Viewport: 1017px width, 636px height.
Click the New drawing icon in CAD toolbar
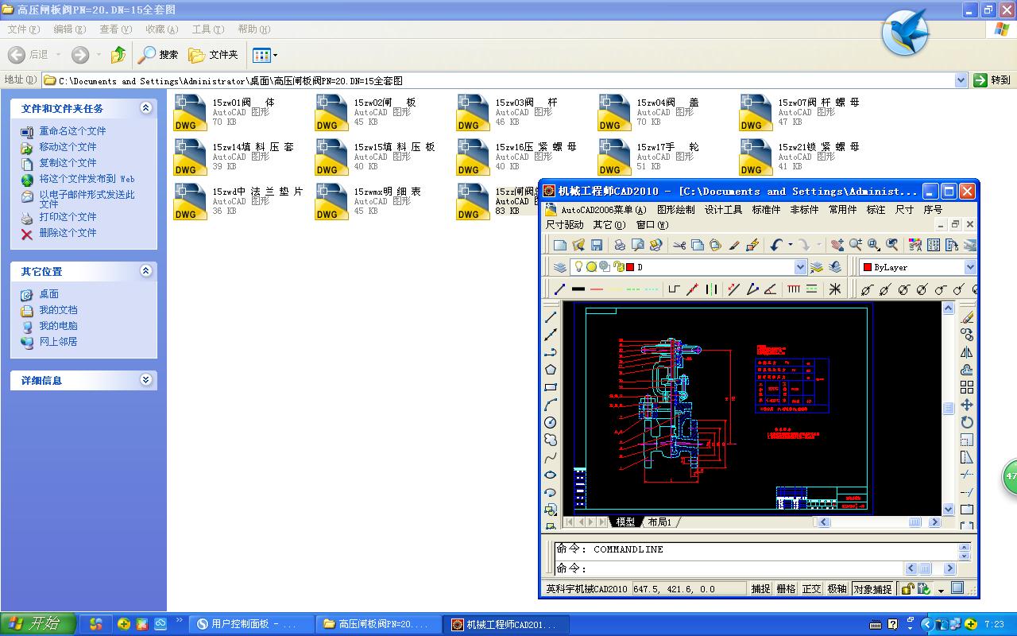[x=560, y=246]
